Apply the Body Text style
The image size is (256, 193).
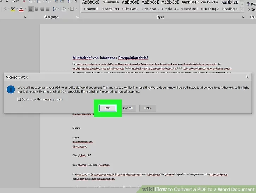coord(110,6)
